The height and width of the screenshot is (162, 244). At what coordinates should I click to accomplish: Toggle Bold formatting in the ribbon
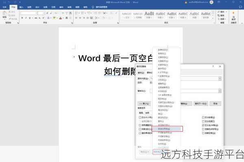coord(22,18)
